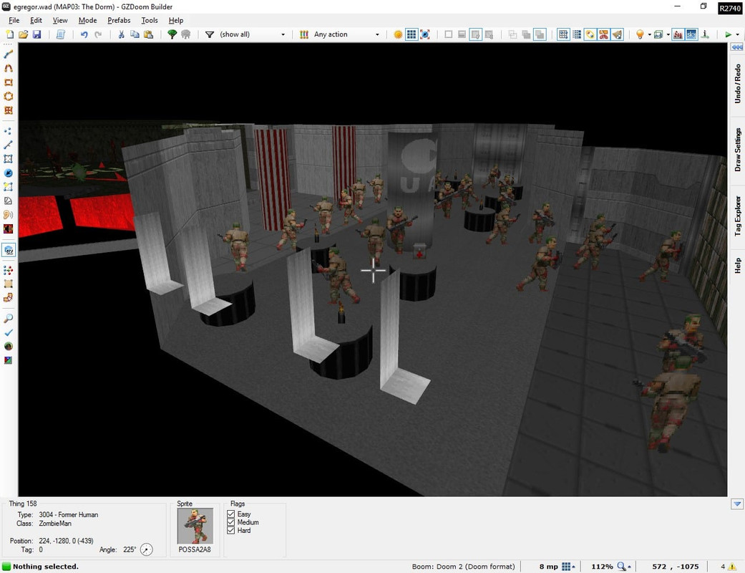Select the Draw Rectangle tool
Image resolution: width=745 pixels, height=573 pixels.
pos(8,82)
